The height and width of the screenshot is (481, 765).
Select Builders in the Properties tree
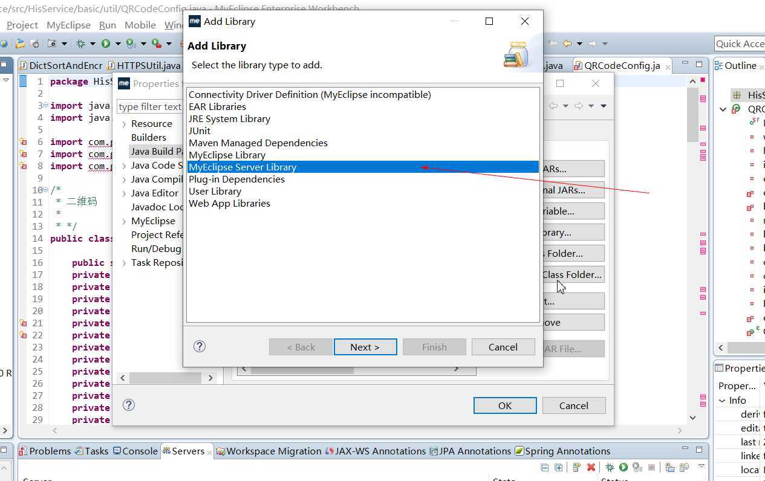(148, 138)
